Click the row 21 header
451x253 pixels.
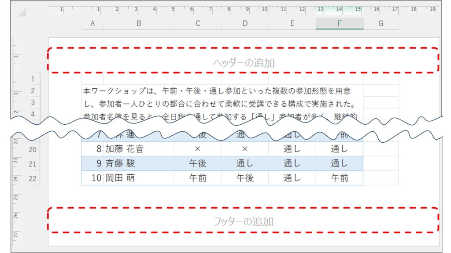point(33,164)
